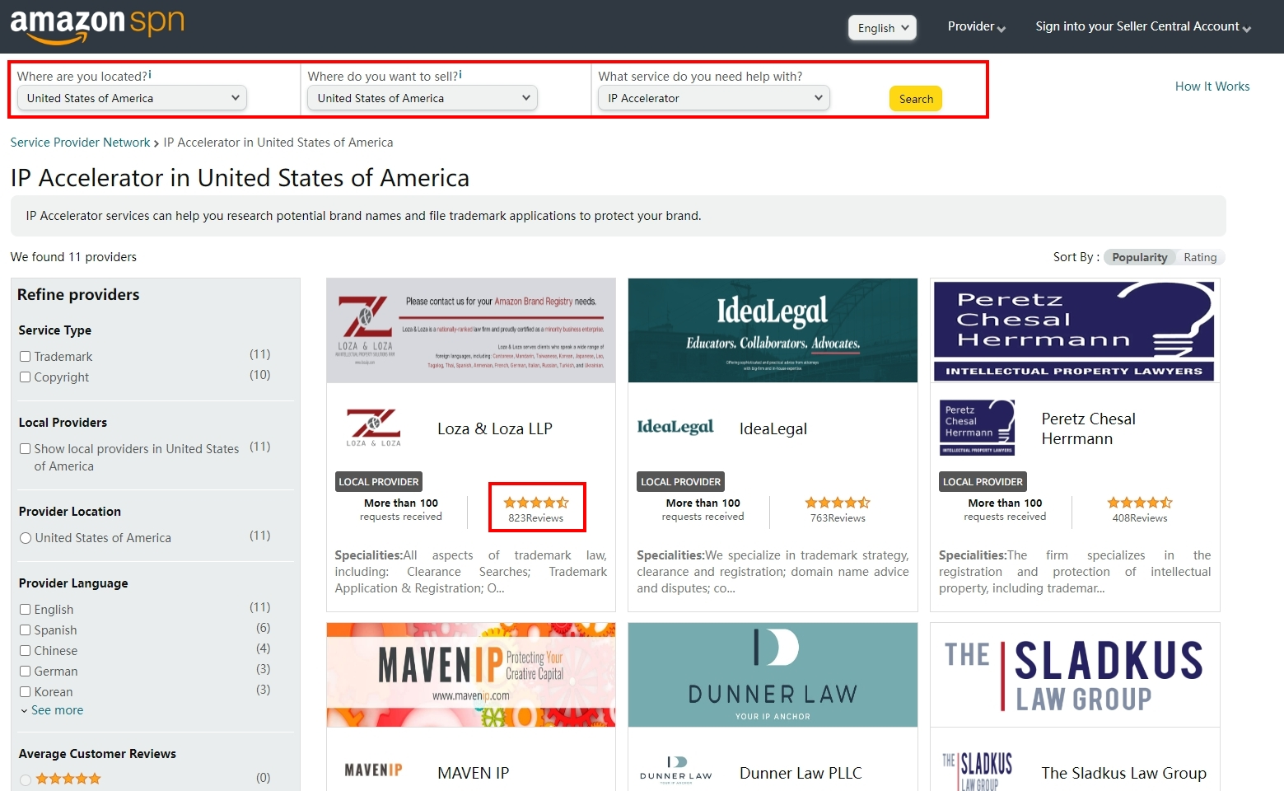Click the Amazon SPN logo
1284x791 pixels.
[x=96, y=25]
